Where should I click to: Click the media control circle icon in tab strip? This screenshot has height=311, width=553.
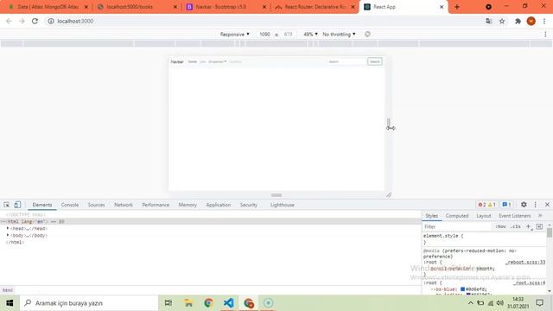(x=488, y=7)
